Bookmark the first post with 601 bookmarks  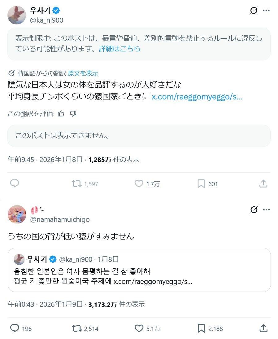pyautogui.click(x=201, y=184)
